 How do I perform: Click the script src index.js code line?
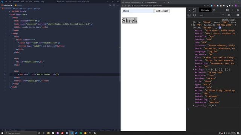[x=32, y=81]
